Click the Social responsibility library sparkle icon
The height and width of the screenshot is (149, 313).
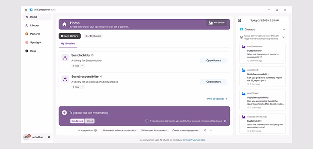[65, 79]
